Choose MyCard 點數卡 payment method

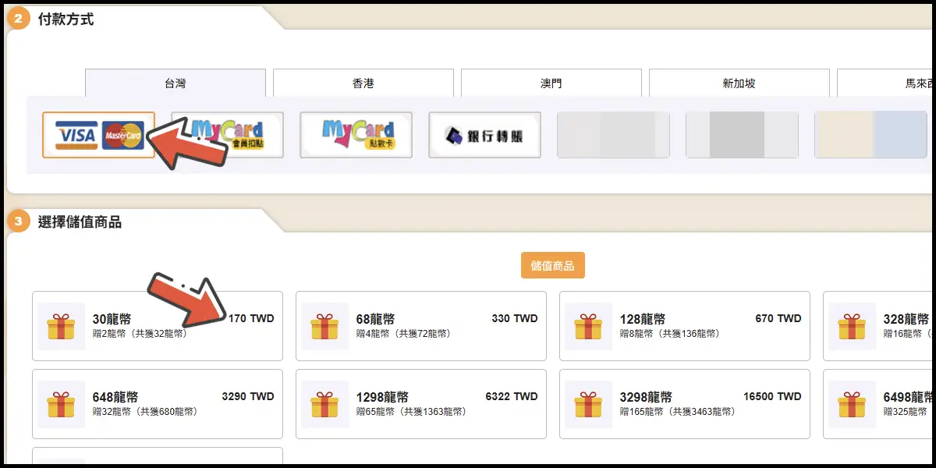point(356,135)
